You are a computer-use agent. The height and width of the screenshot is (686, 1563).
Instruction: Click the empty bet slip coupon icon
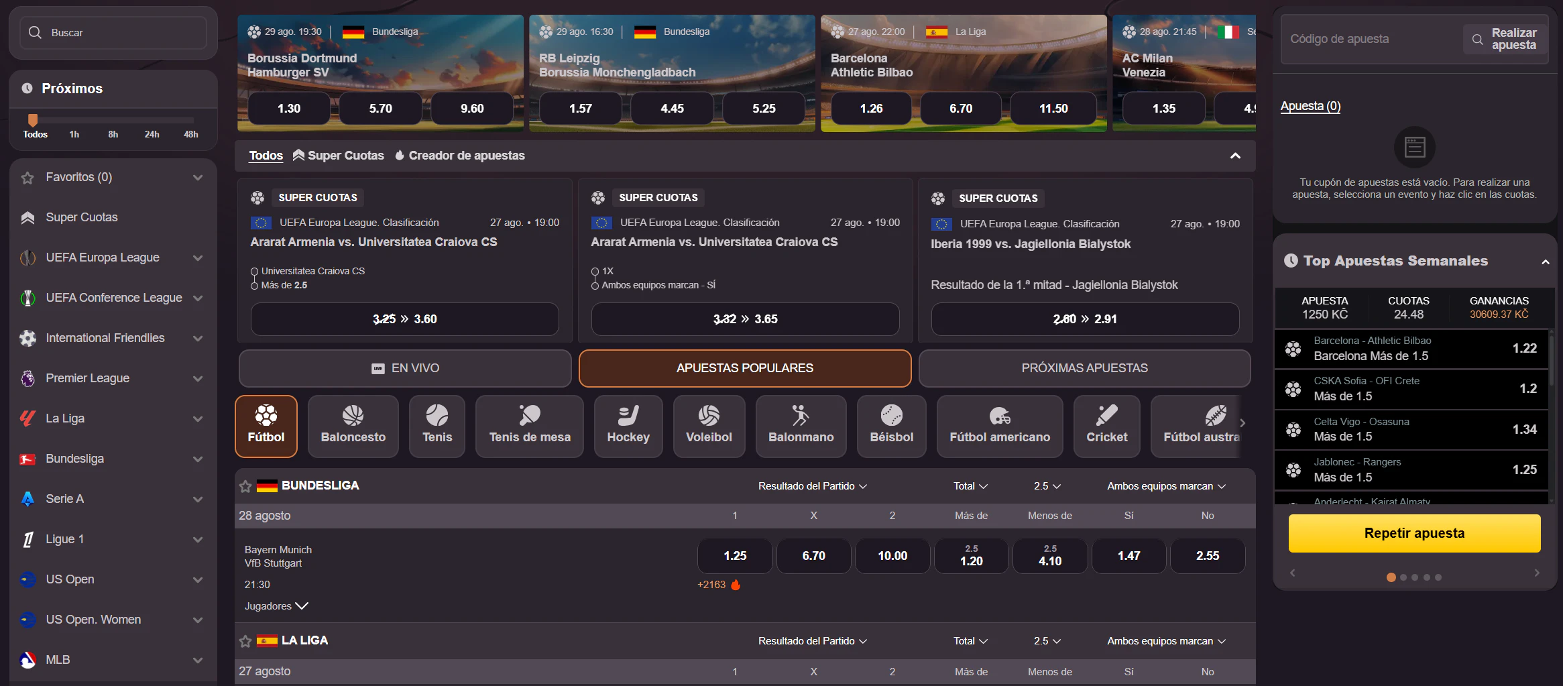click(1415, 147)
